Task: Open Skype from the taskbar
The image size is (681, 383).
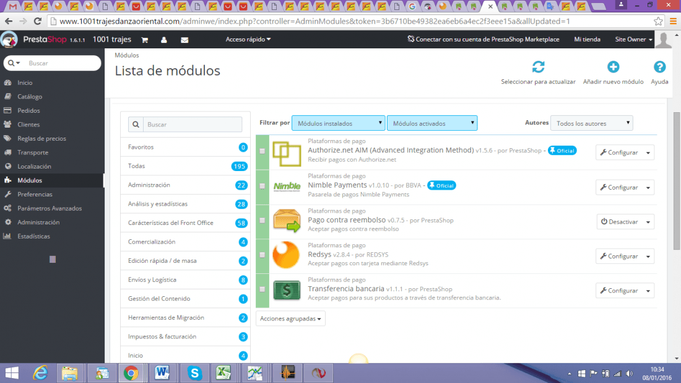Action: tap(194, 373)
